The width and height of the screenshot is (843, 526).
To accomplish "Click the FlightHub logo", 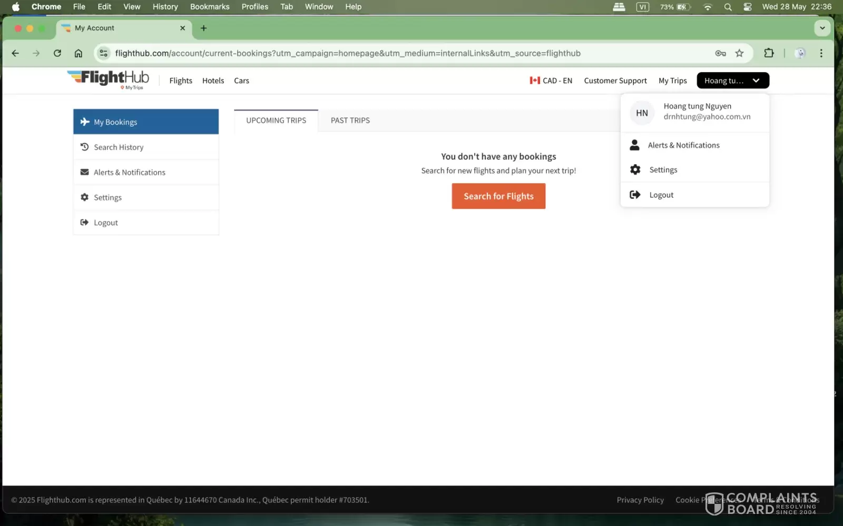I will tap(108, 79).
